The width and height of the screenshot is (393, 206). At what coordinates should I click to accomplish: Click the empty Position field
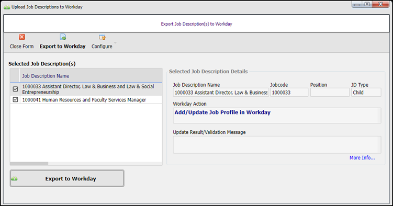330,93
